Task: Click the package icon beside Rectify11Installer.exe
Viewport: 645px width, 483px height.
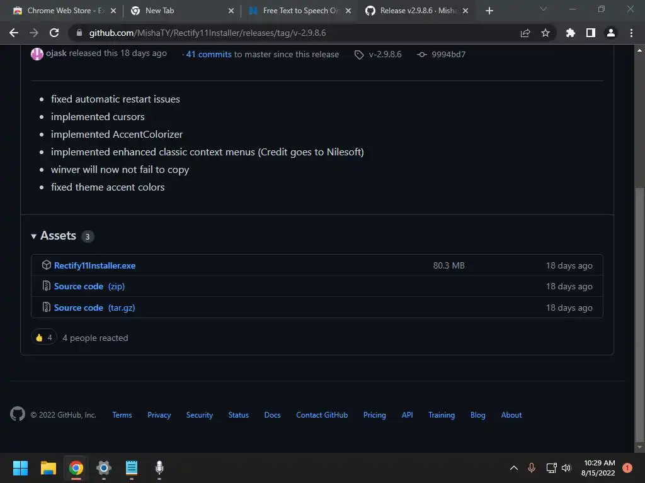Action: (x=47, y=265)
